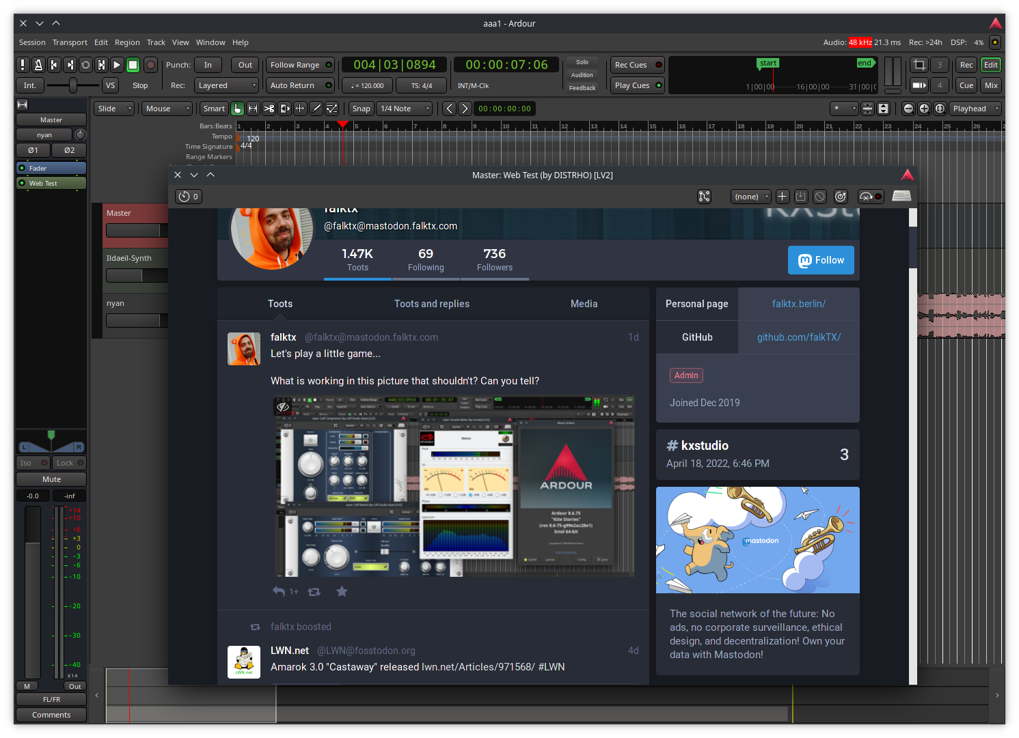The width and height of the screenshot is (1019, 738).
Task: Click the plugin pin management icon
Action: click(704, 197)
